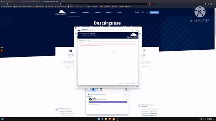Click the ownCloud logo in website header
216x121 pixels.
coord(60,12)
